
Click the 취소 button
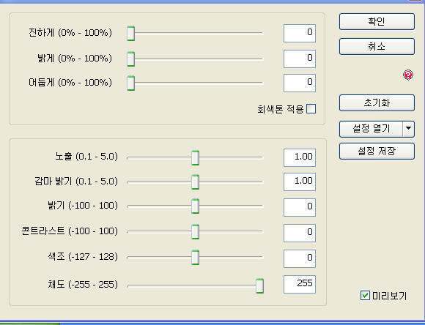[377, 46]
